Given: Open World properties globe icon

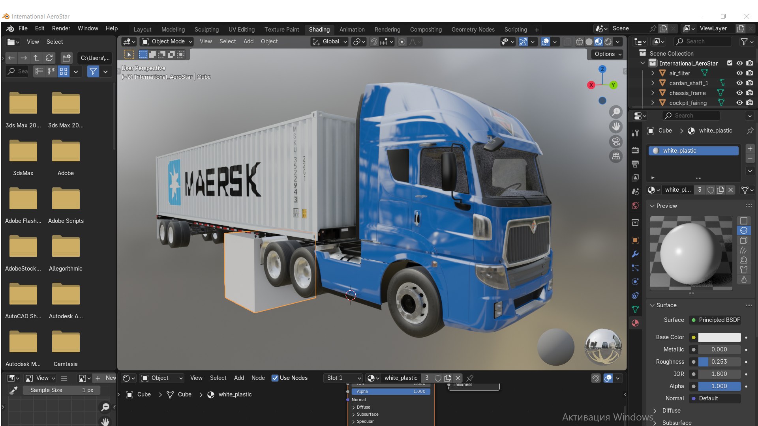Looking at the screenshot, I should [635, 206].
